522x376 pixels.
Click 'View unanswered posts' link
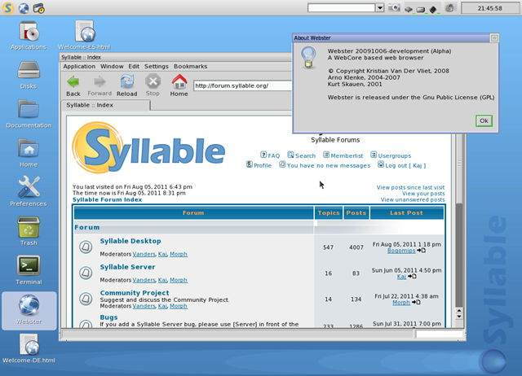(413, 199)
